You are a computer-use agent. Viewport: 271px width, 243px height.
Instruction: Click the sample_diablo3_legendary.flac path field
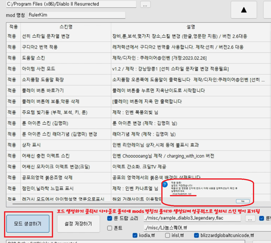192,218
